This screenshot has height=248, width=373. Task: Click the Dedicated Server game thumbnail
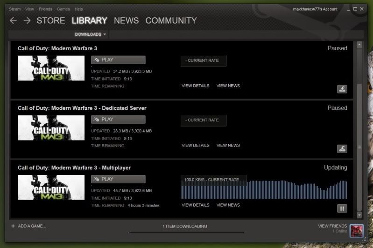pos(44,127)
